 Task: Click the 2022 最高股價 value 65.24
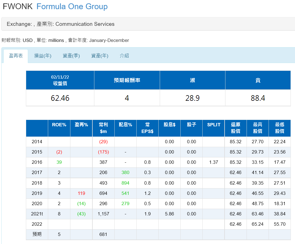click(257, 224)
